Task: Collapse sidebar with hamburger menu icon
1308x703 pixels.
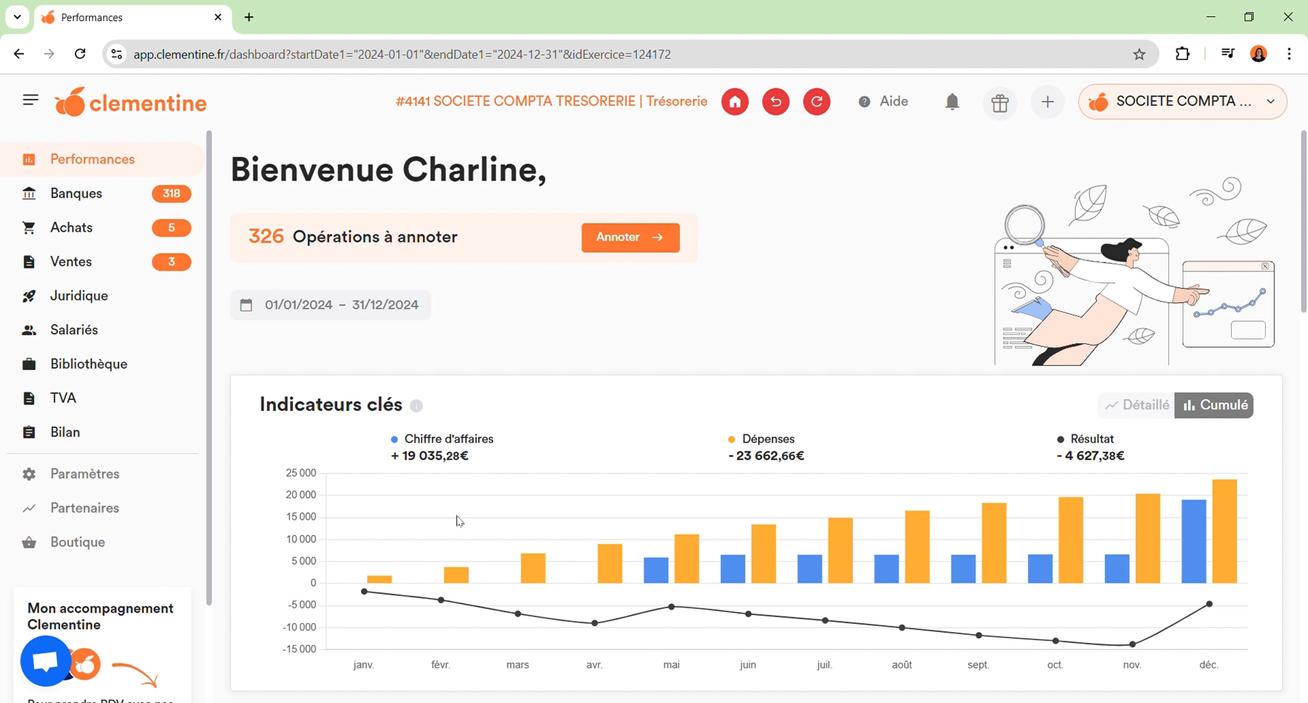Action: point(31,100)
